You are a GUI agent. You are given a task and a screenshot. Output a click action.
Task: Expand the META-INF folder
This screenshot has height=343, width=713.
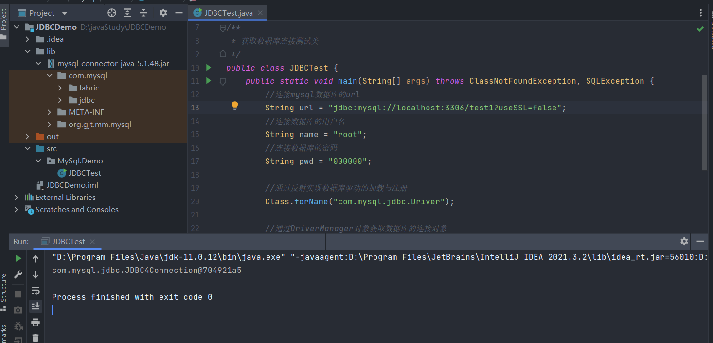pyautogui.click(x=49, y=112)
